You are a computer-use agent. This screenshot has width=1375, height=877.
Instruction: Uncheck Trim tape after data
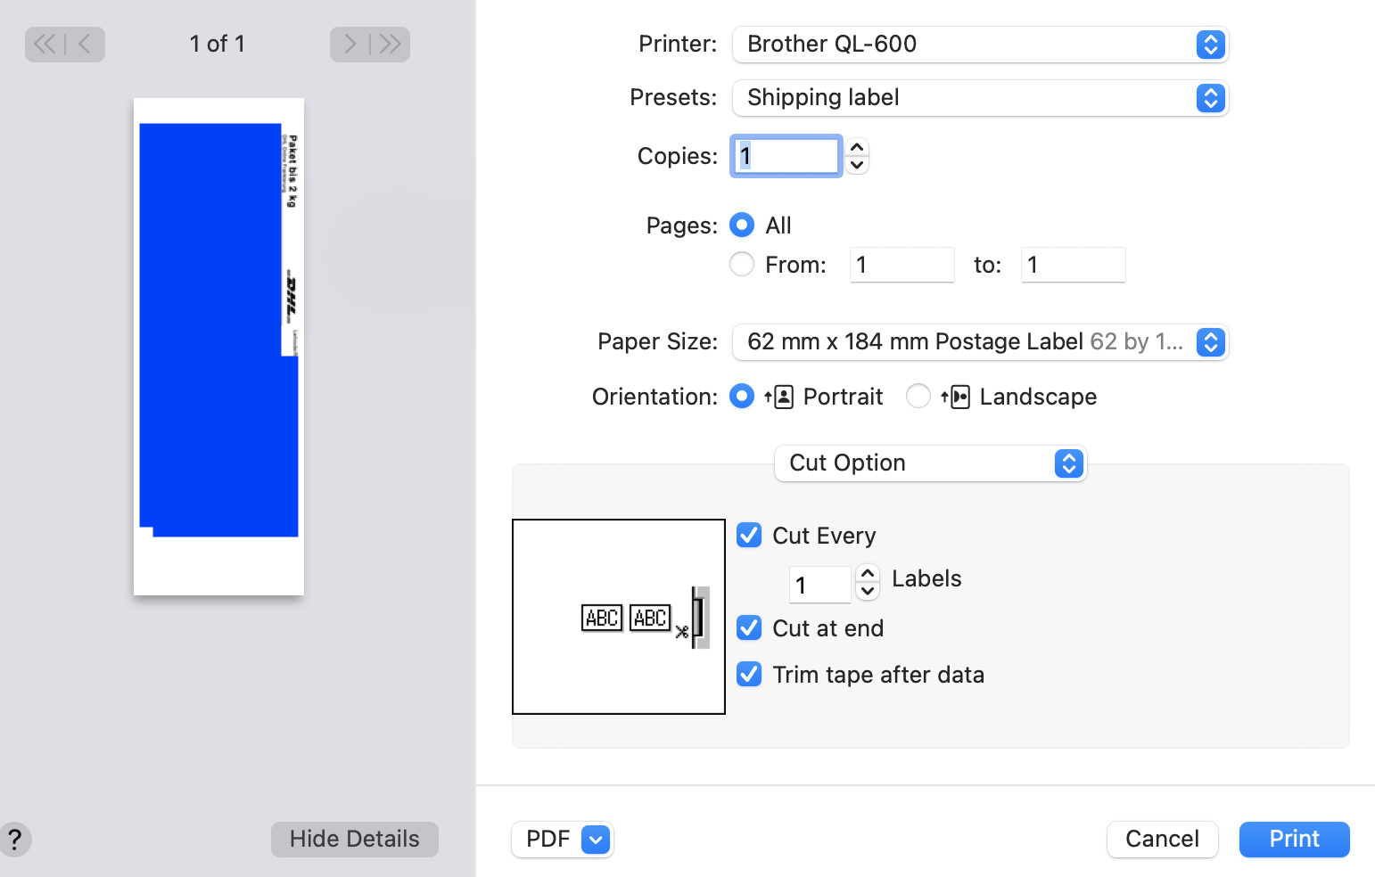[749, 675]
